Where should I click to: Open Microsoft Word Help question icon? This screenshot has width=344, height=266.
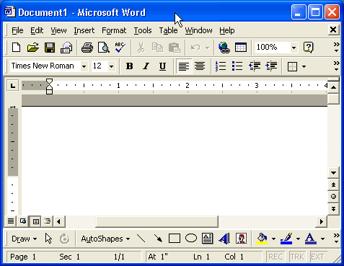pyautogui.click(x=309, y=48)
